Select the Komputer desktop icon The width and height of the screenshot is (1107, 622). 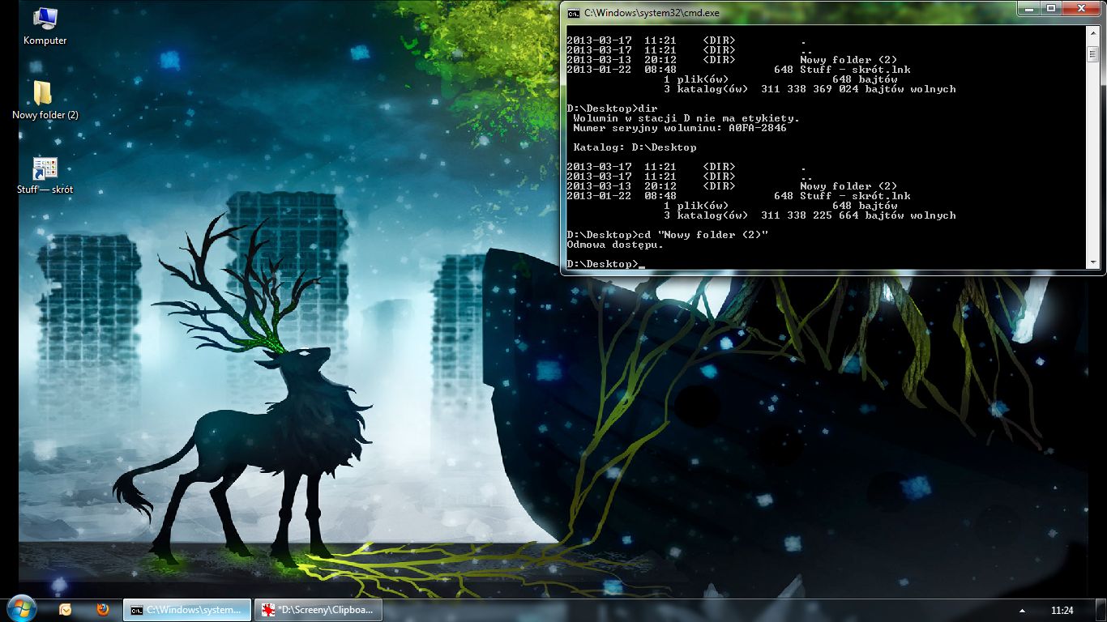(x=45, y=26)
